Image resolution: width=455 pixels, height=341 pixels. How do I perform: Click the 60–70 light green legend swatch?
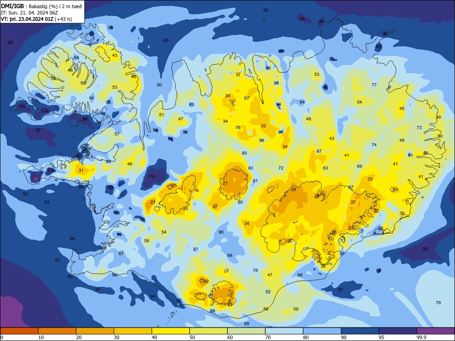tap(246, 331)
